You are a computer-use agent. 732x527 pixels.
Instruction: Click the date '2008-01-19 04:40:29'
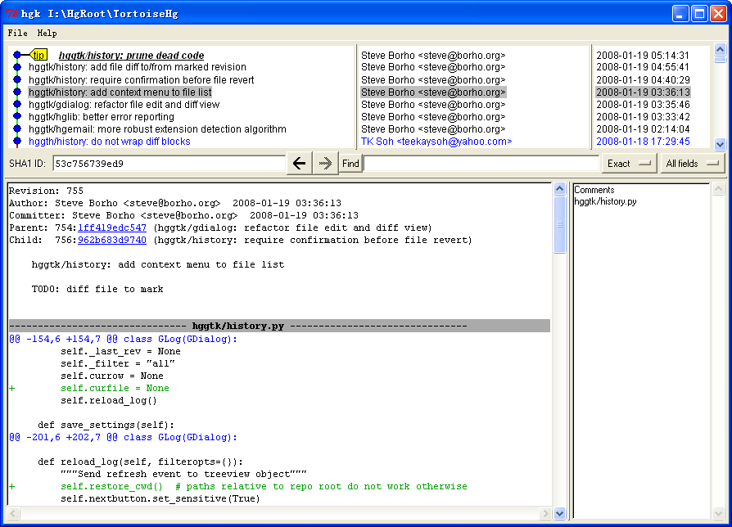[x=643, y=79]
